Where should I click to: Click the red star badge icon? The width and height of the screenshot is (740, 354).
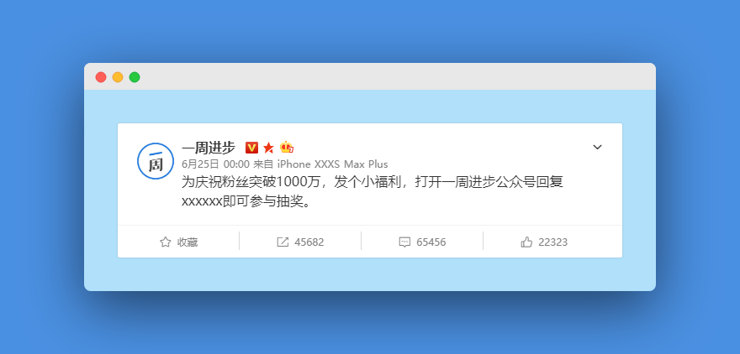pyautogui.click(x=268, y=148)
